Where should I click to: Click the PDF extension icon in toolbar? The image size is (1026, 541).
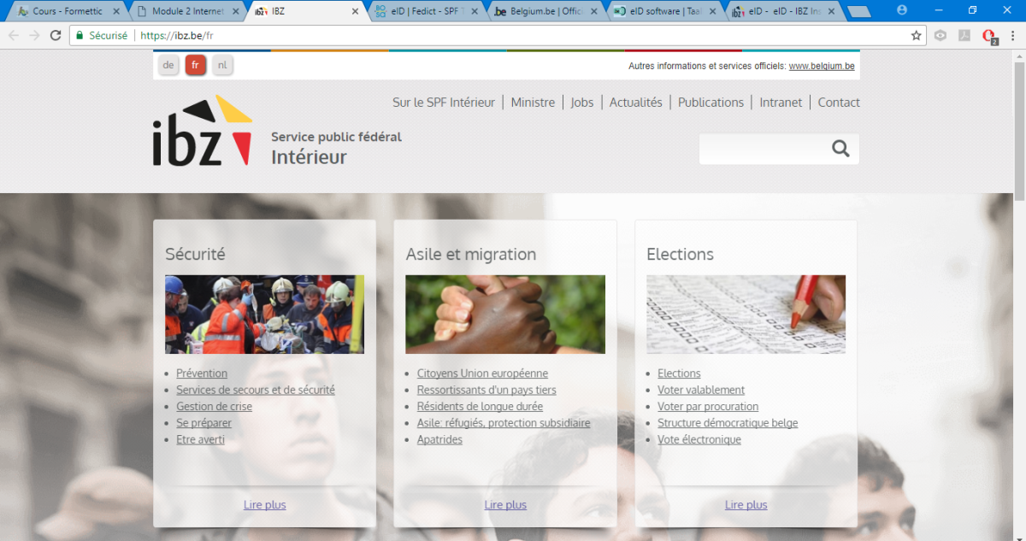(964, 36)
